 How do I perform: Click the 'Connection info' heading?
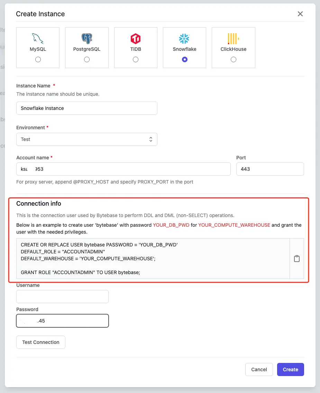[39, 204]
